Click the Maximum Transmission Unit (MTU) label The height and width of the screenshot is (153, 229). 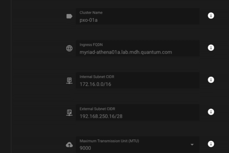tap(109, 141)
